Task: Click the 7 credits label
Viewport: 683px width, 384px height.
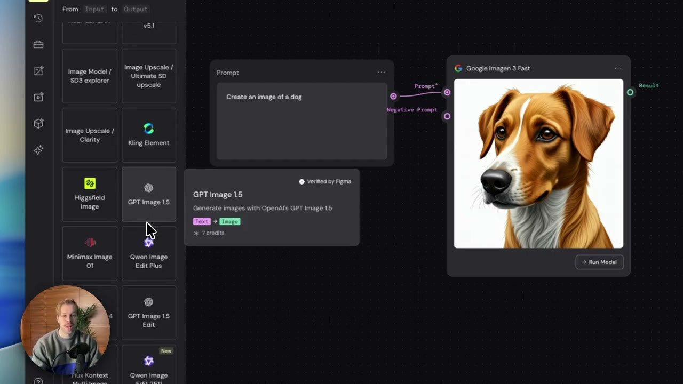Action: [209, 233]
